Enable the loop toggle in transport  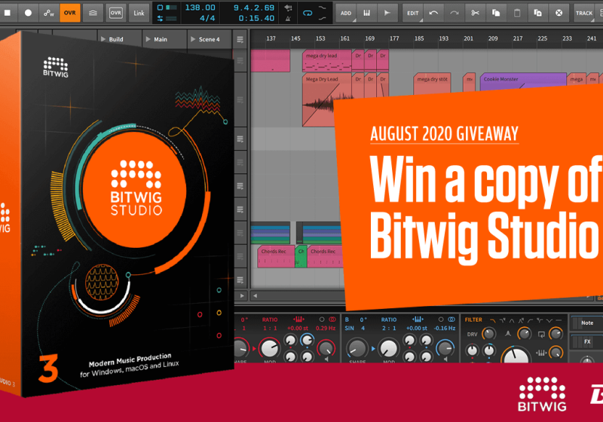point(308,12)
